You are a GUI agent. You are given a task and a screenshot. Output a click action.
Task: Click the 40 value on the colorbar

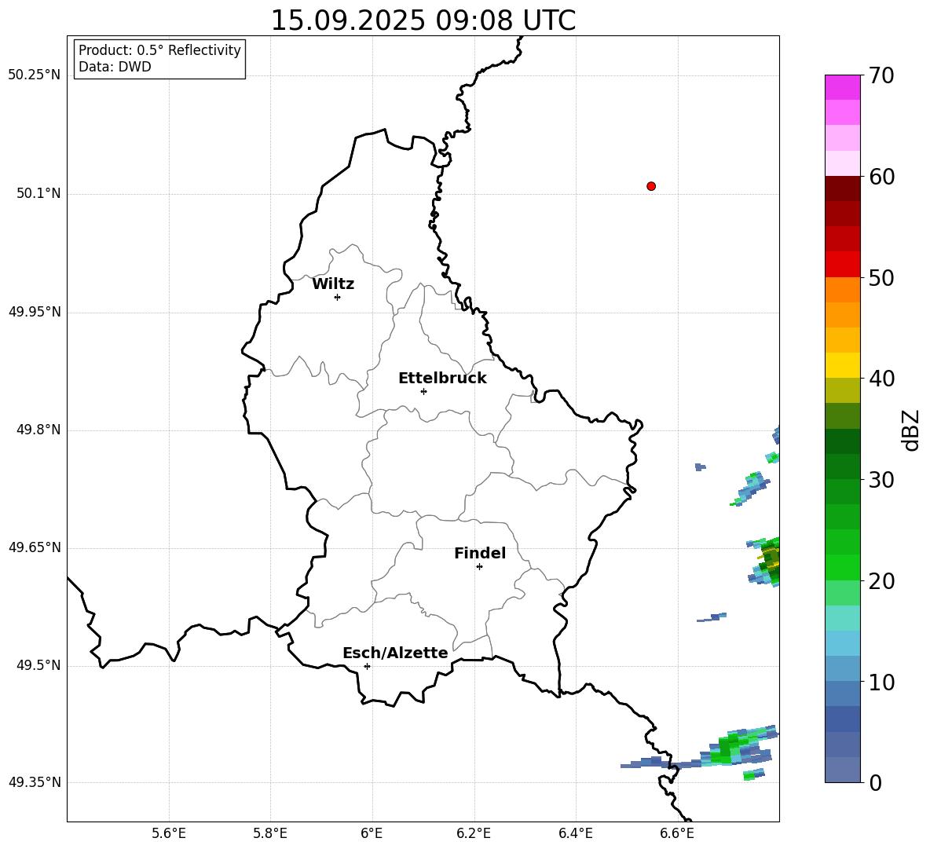[881, 379]
